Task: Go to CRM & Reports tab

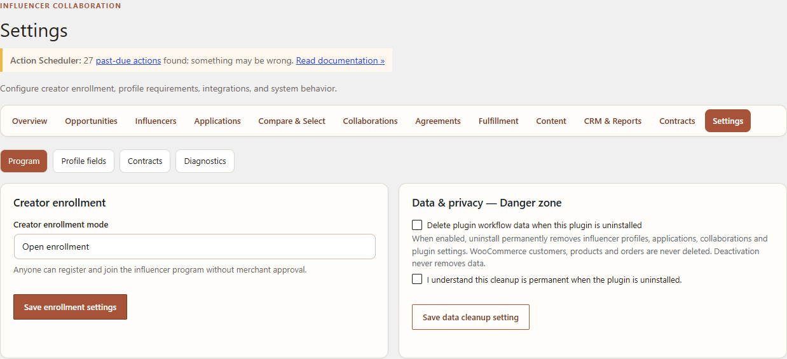Action: click(613, 121)
